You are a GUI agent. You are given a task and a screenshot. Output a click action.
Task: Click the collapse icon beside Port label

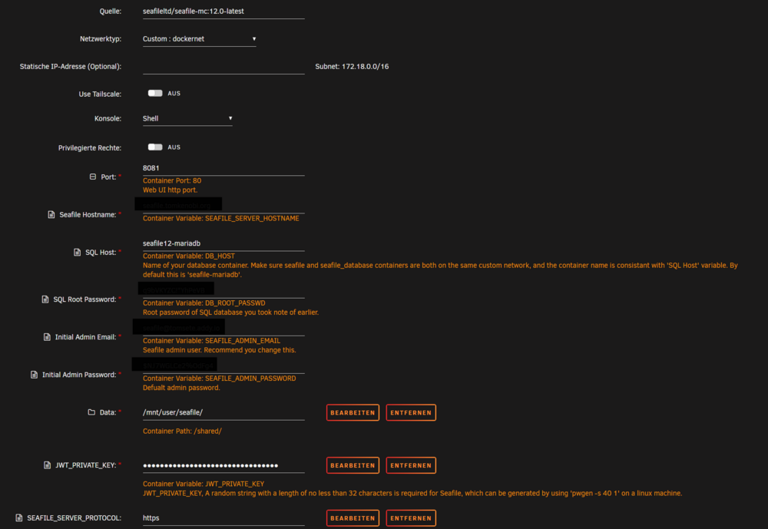(x=93, y=177)
